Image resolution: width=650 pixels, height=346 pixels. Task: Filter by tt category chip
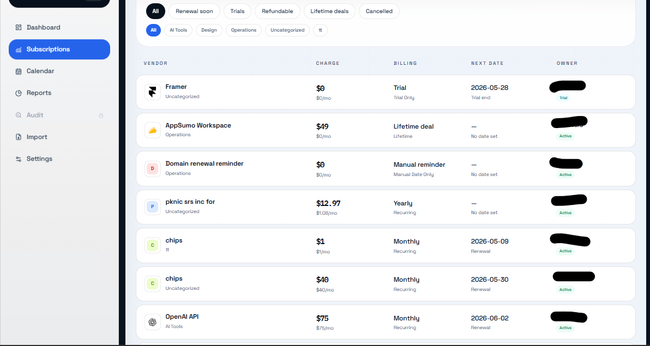tap(320, 30)
